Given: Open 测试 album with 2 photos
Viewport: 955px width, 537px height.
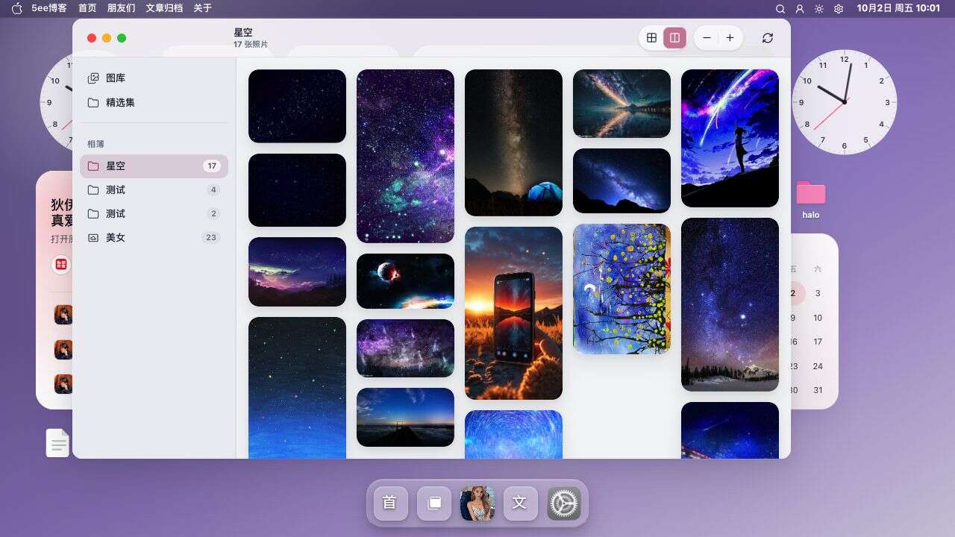Looking at the screenshot, I should click(x=154, y=214).
